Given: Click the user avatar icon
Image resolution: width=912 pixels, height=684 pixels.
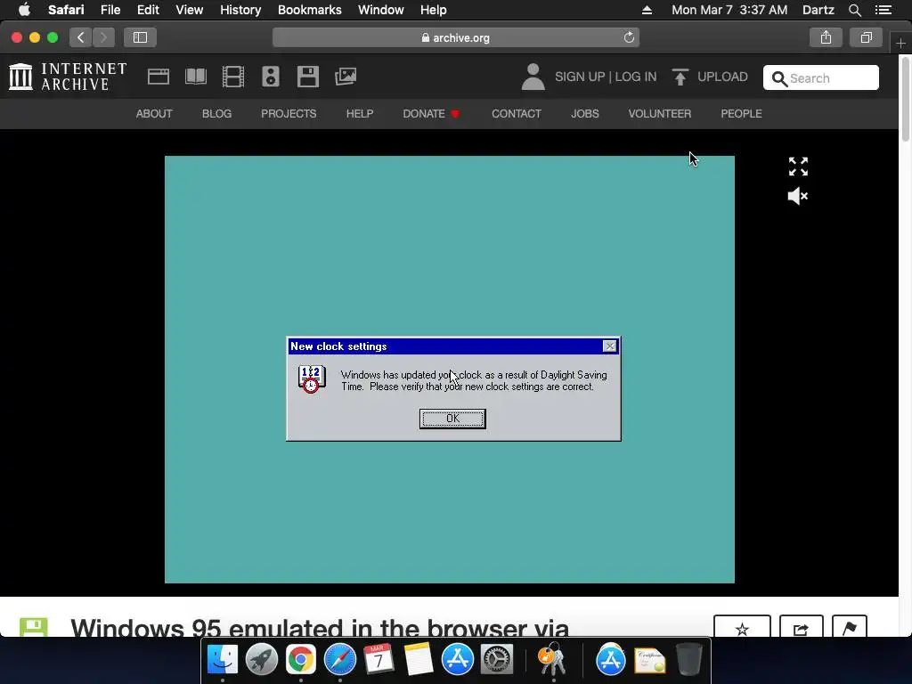Looking at the screenshot, I should click(x=533, y=77).
